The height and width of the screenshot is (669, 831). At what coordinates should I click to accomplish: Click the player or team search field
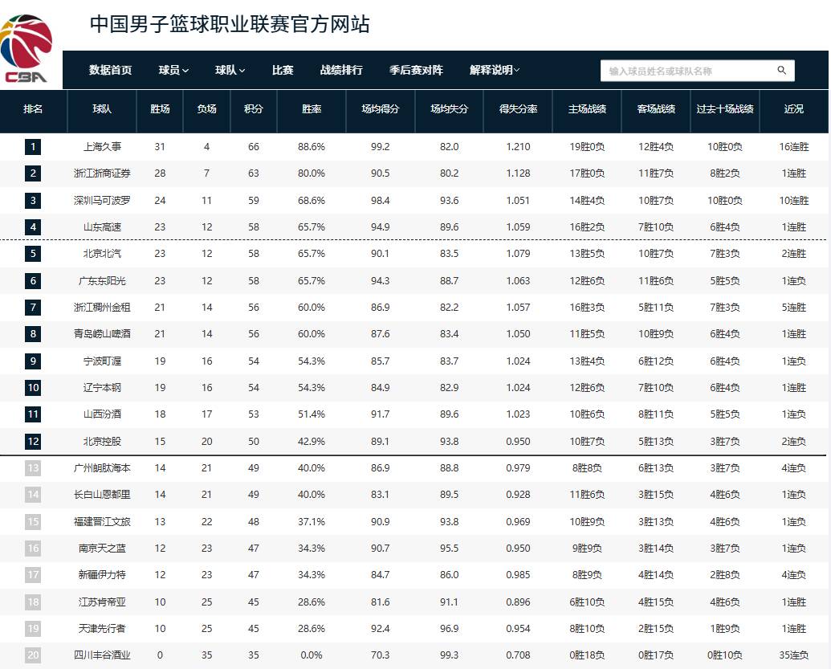[686, 71]
